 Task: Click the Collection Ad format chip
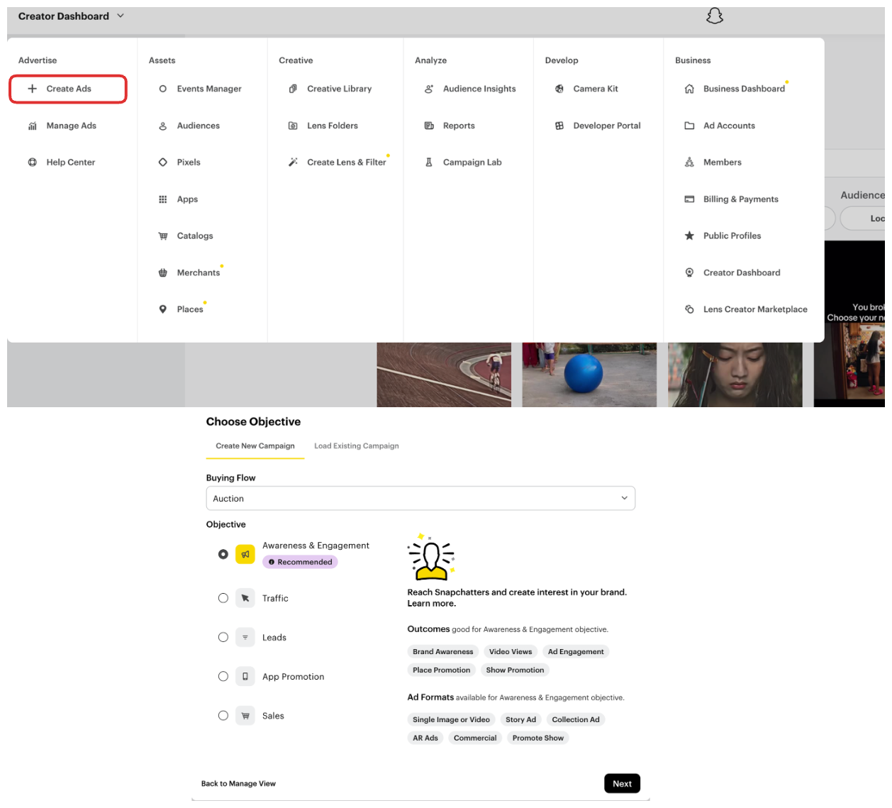576,719
